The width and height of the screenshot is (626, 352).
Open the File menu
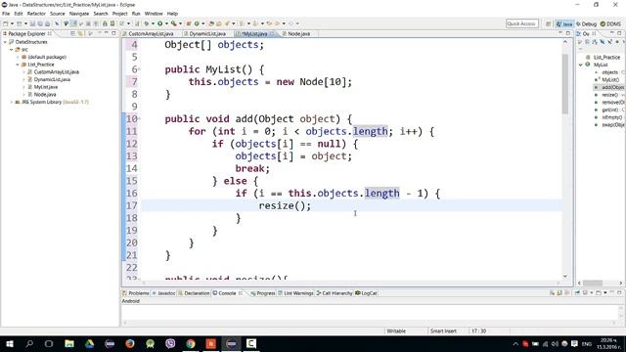click(6, 14)
